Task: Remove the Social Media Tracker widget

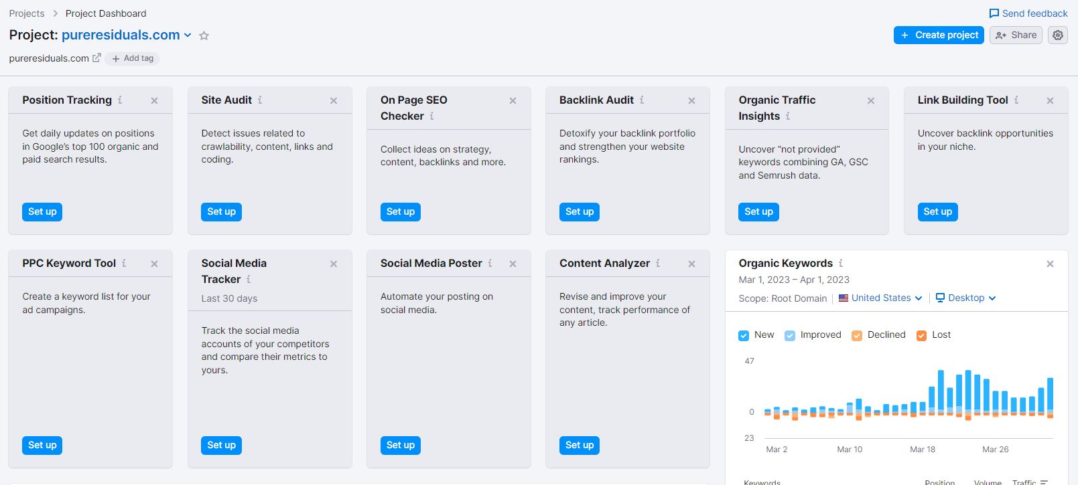Action: [x=334, y=264]
